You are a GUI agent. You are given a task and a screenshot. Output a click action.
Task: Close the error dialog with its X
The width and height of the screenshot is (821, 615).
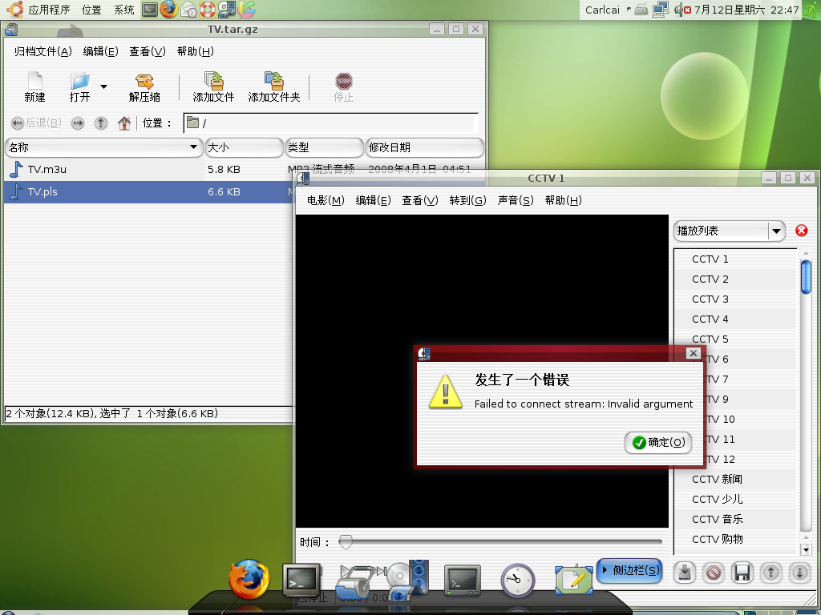click(x=694, y=353)
